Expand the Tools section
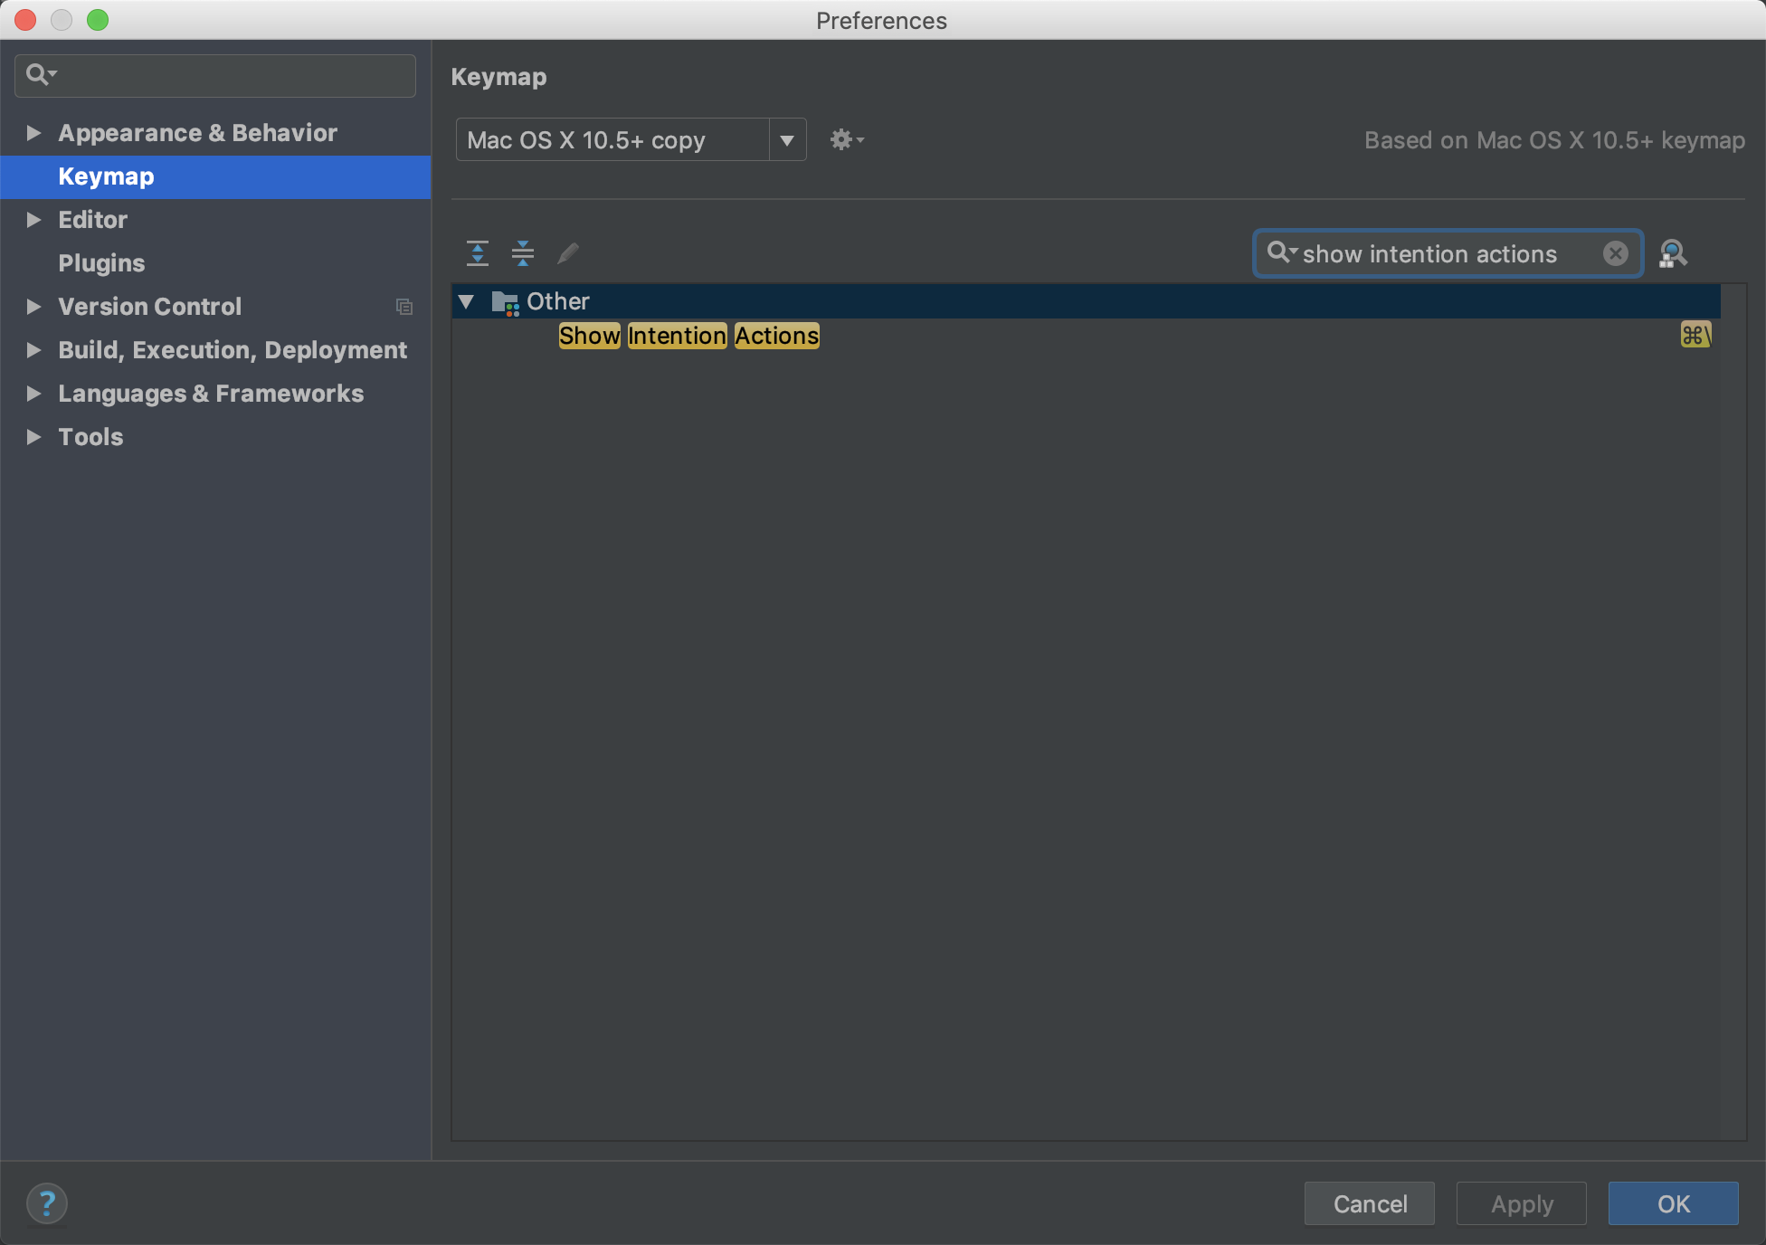1766x1245 pixels. [33, 437]
